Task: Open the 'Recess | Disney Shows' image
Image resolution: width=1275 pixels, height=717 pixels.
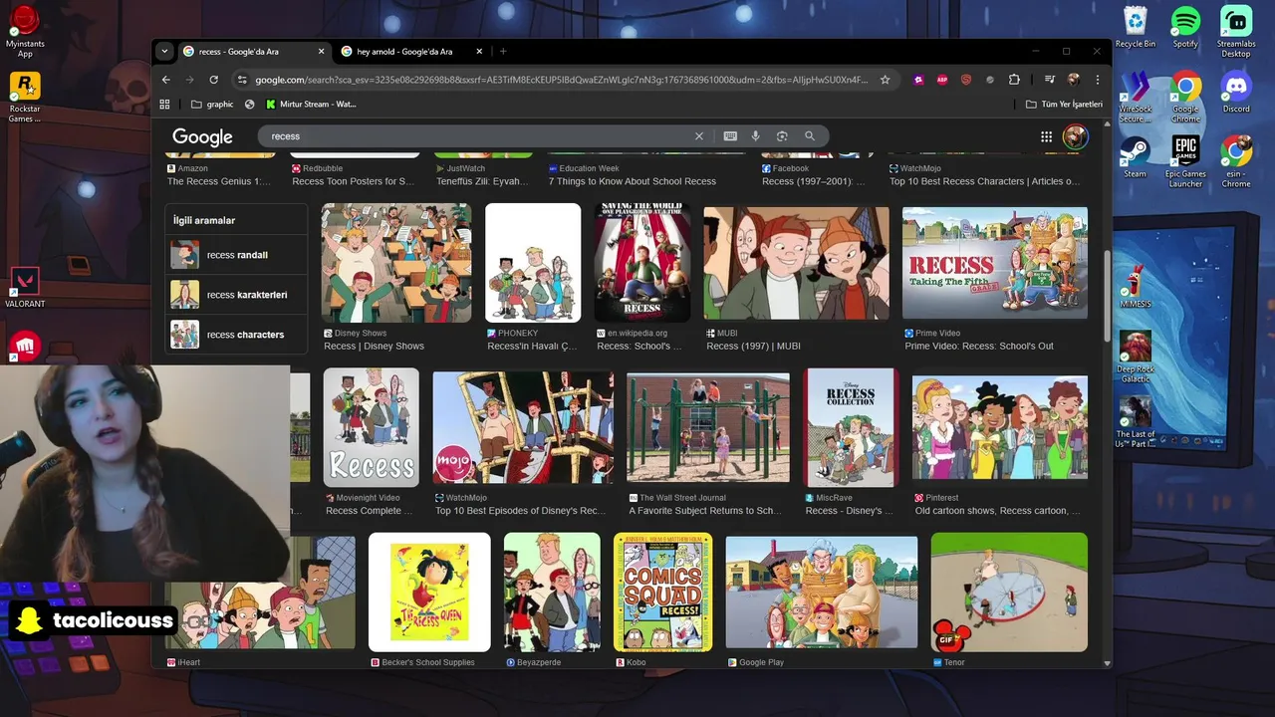Action: pyautogui.click(x=396, y=263)
